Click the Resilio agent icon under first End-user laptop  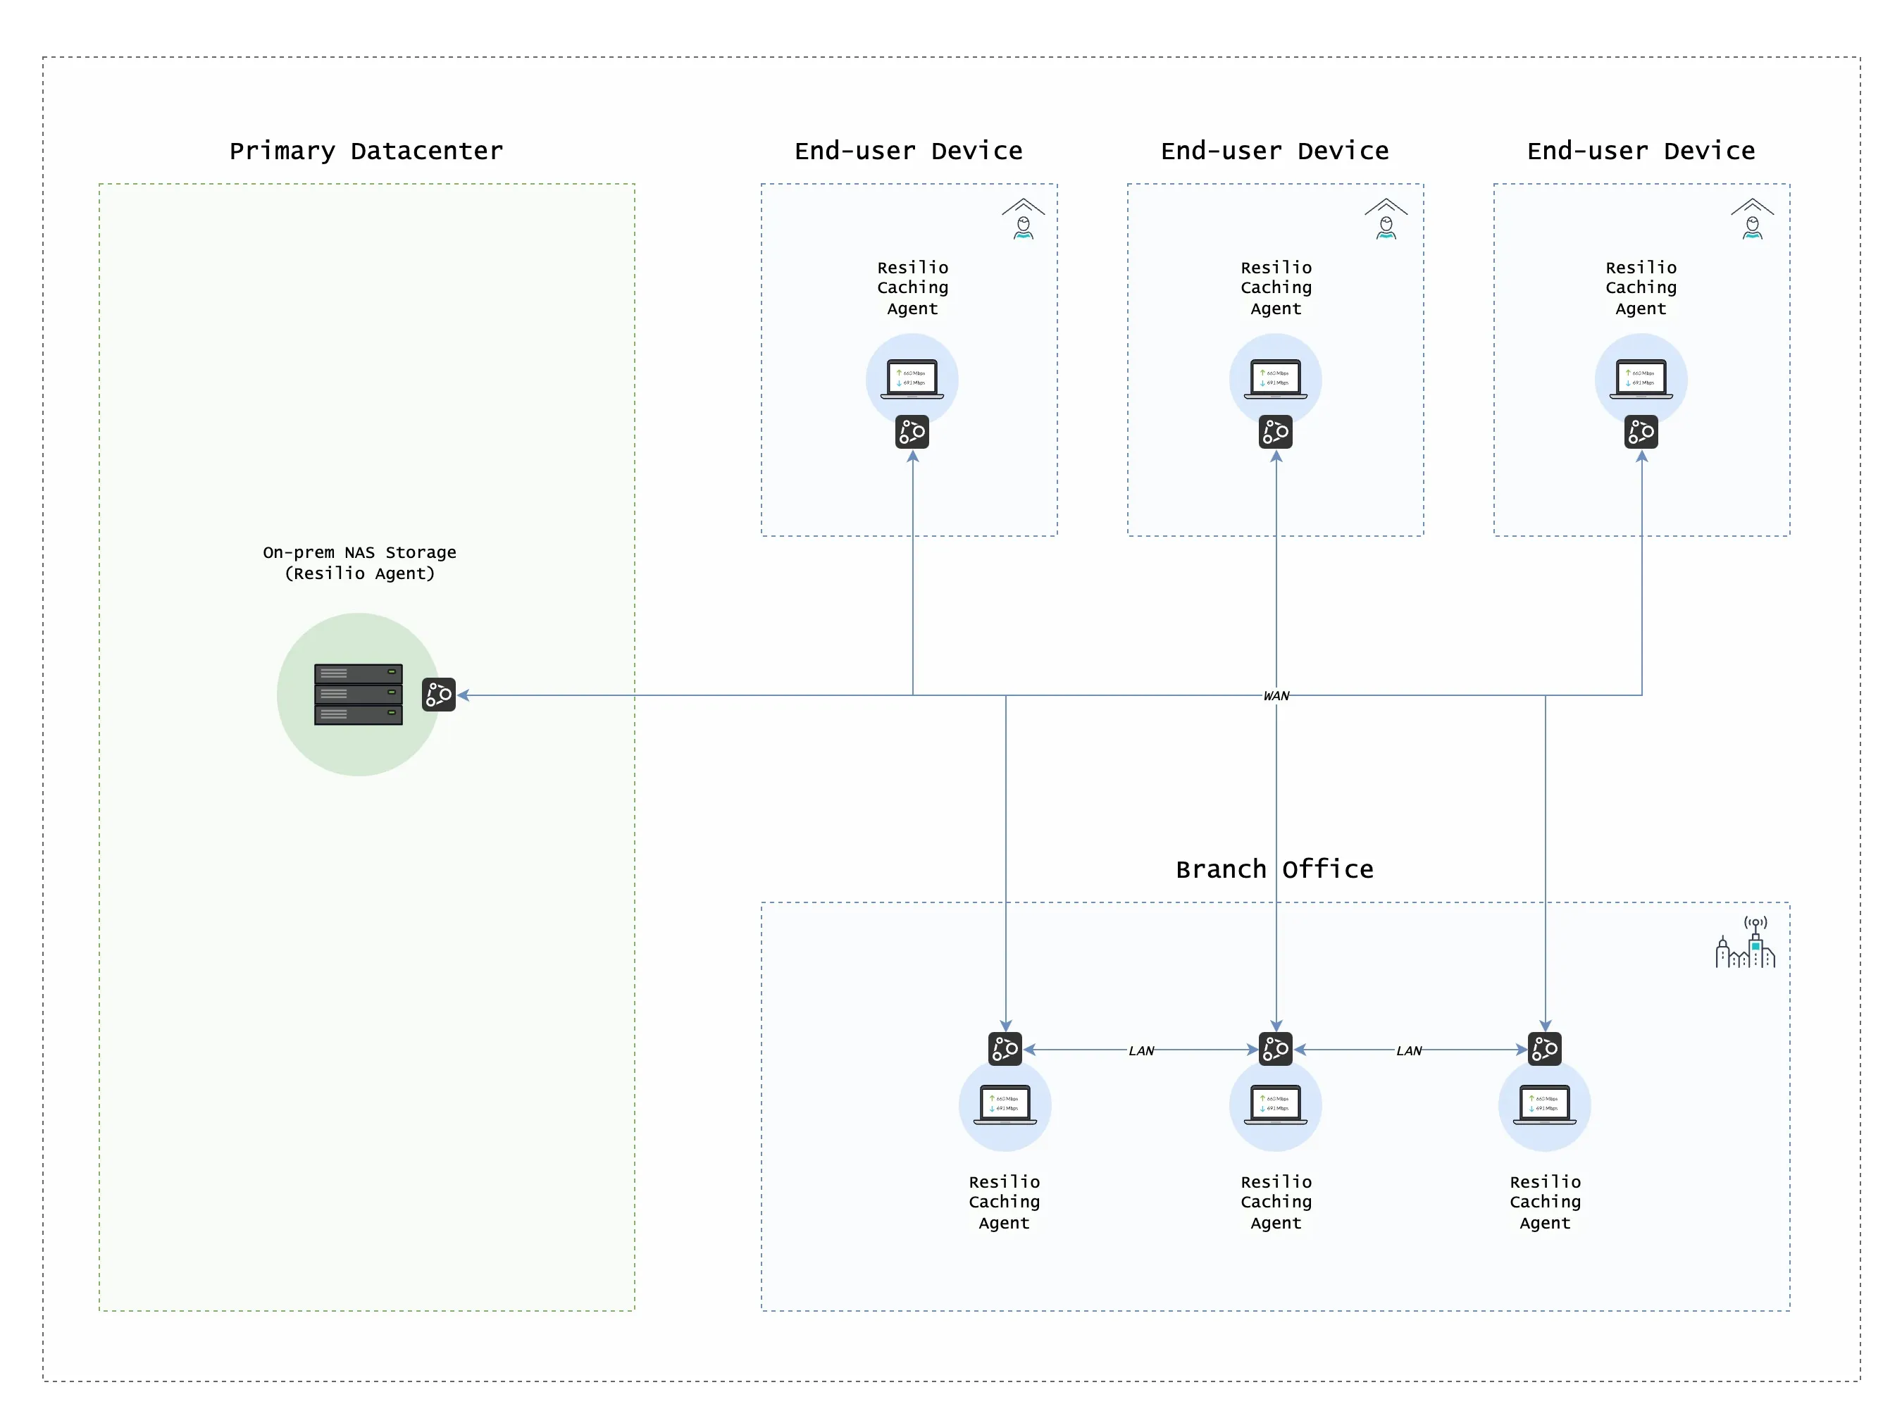coord(912,432)
